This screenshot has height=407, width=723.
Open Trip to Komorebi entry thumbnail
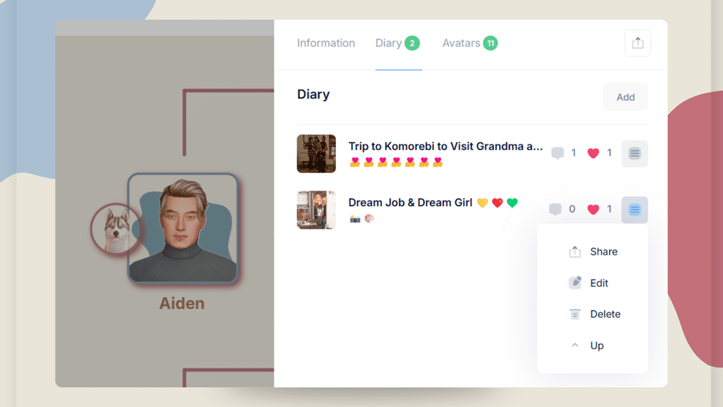coord(316,154)
